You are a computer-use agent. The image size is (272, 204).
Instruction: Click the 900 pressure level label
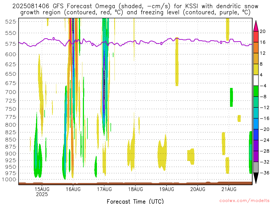tap(10, 154)
